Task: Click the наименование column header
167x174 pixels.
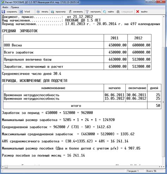Action: click(x=53, y=88)
